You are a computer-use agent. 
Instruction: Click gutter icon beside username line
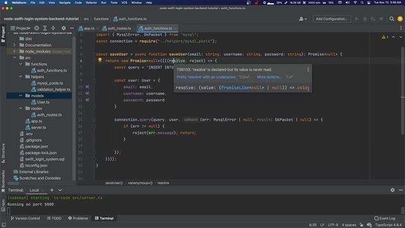pos(87,93)
